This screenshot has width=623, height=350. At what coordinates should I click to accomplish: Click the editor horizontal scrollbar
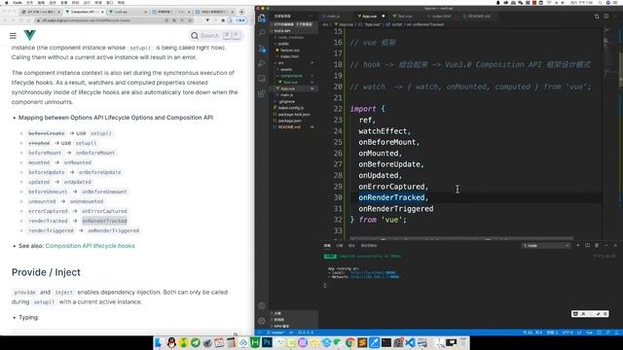pyautogui.click(x=461, y=238)
